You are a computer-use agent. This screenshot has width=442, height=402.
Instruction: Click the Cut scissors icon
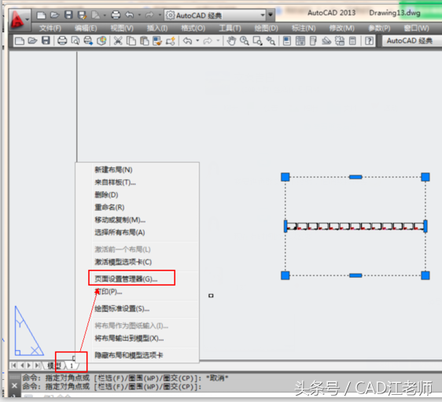pos(118,41)
